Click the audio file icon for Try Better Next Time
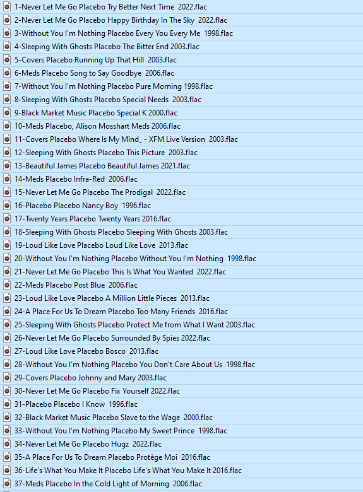 point(7,6)
